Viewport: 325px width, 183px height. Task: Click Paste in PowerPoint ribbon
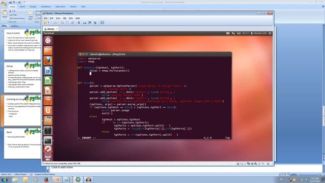coord(5,14)
